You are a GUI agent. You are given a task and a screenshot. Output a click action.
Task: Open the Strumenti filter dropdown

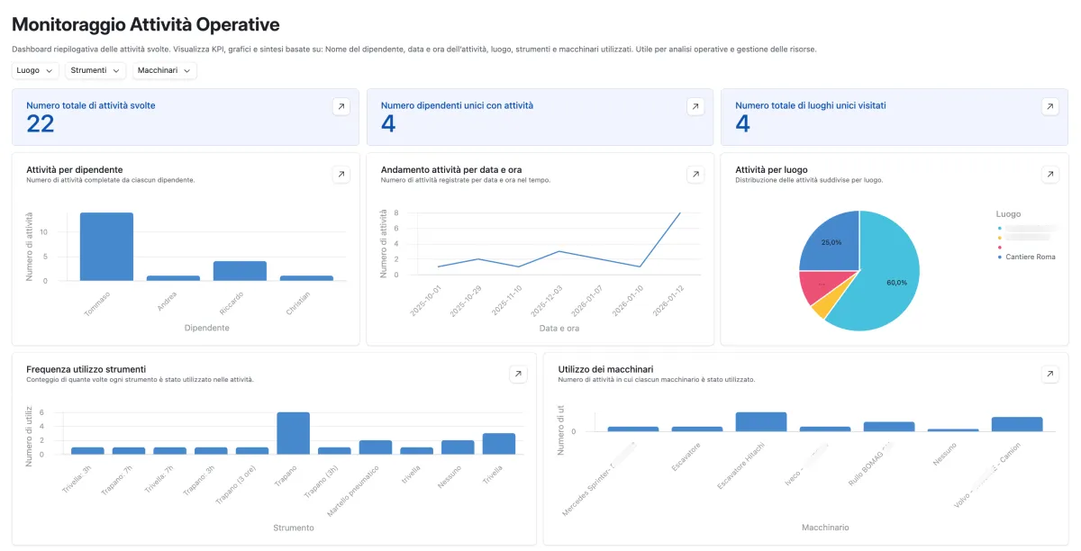(96, 70)
